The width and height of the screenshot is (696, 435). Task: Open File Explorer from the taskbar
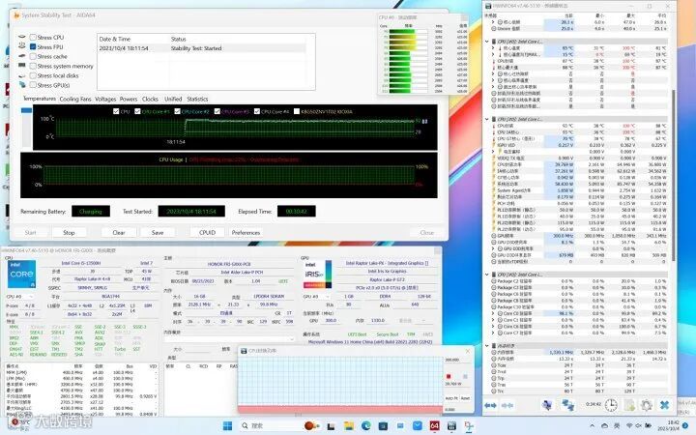point(349,426)
